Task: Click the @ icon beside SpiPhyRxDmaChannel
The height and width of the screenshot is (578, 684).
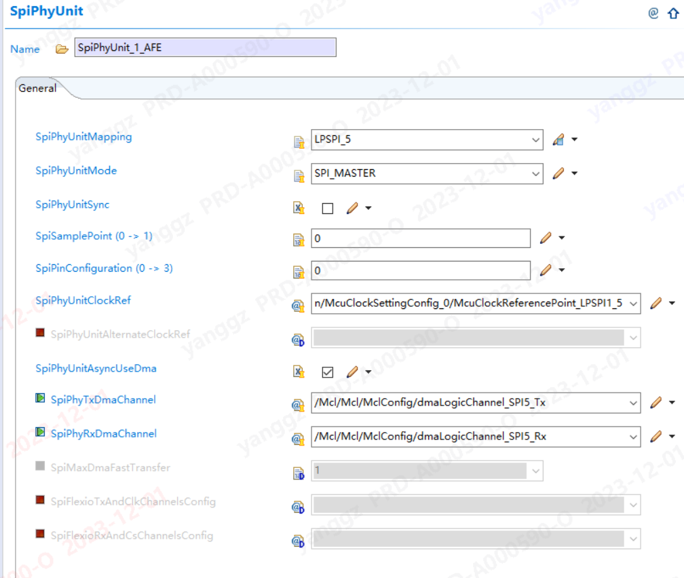Action: point(297,437)
